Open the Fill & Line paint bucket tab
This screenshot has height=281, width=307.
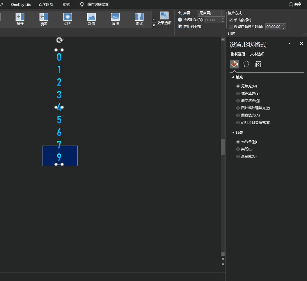click(235, 64)
